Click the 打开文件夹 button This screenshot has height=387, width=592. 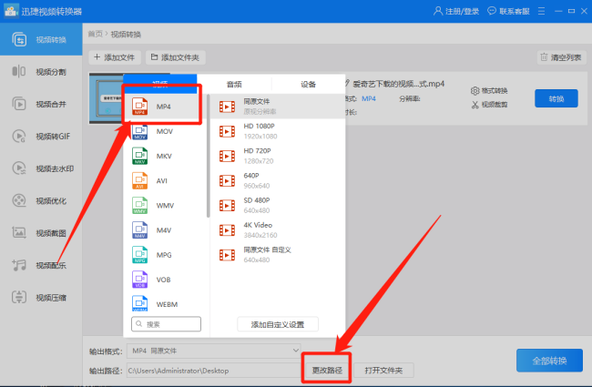[x=383, y=371]
